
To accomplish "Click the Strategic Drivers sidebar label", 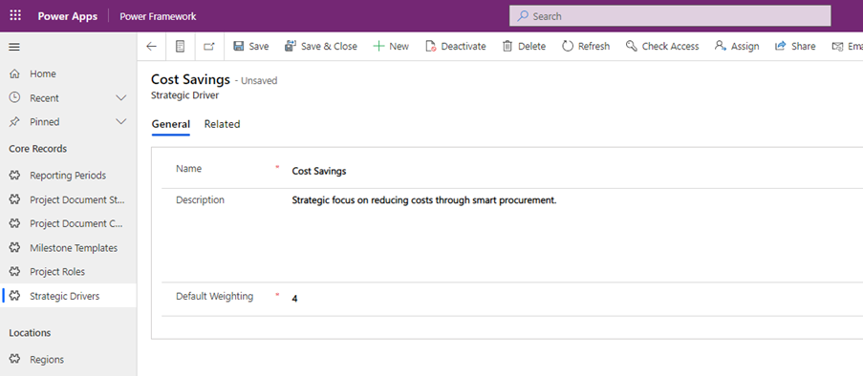I will click(x=65, y=296).
